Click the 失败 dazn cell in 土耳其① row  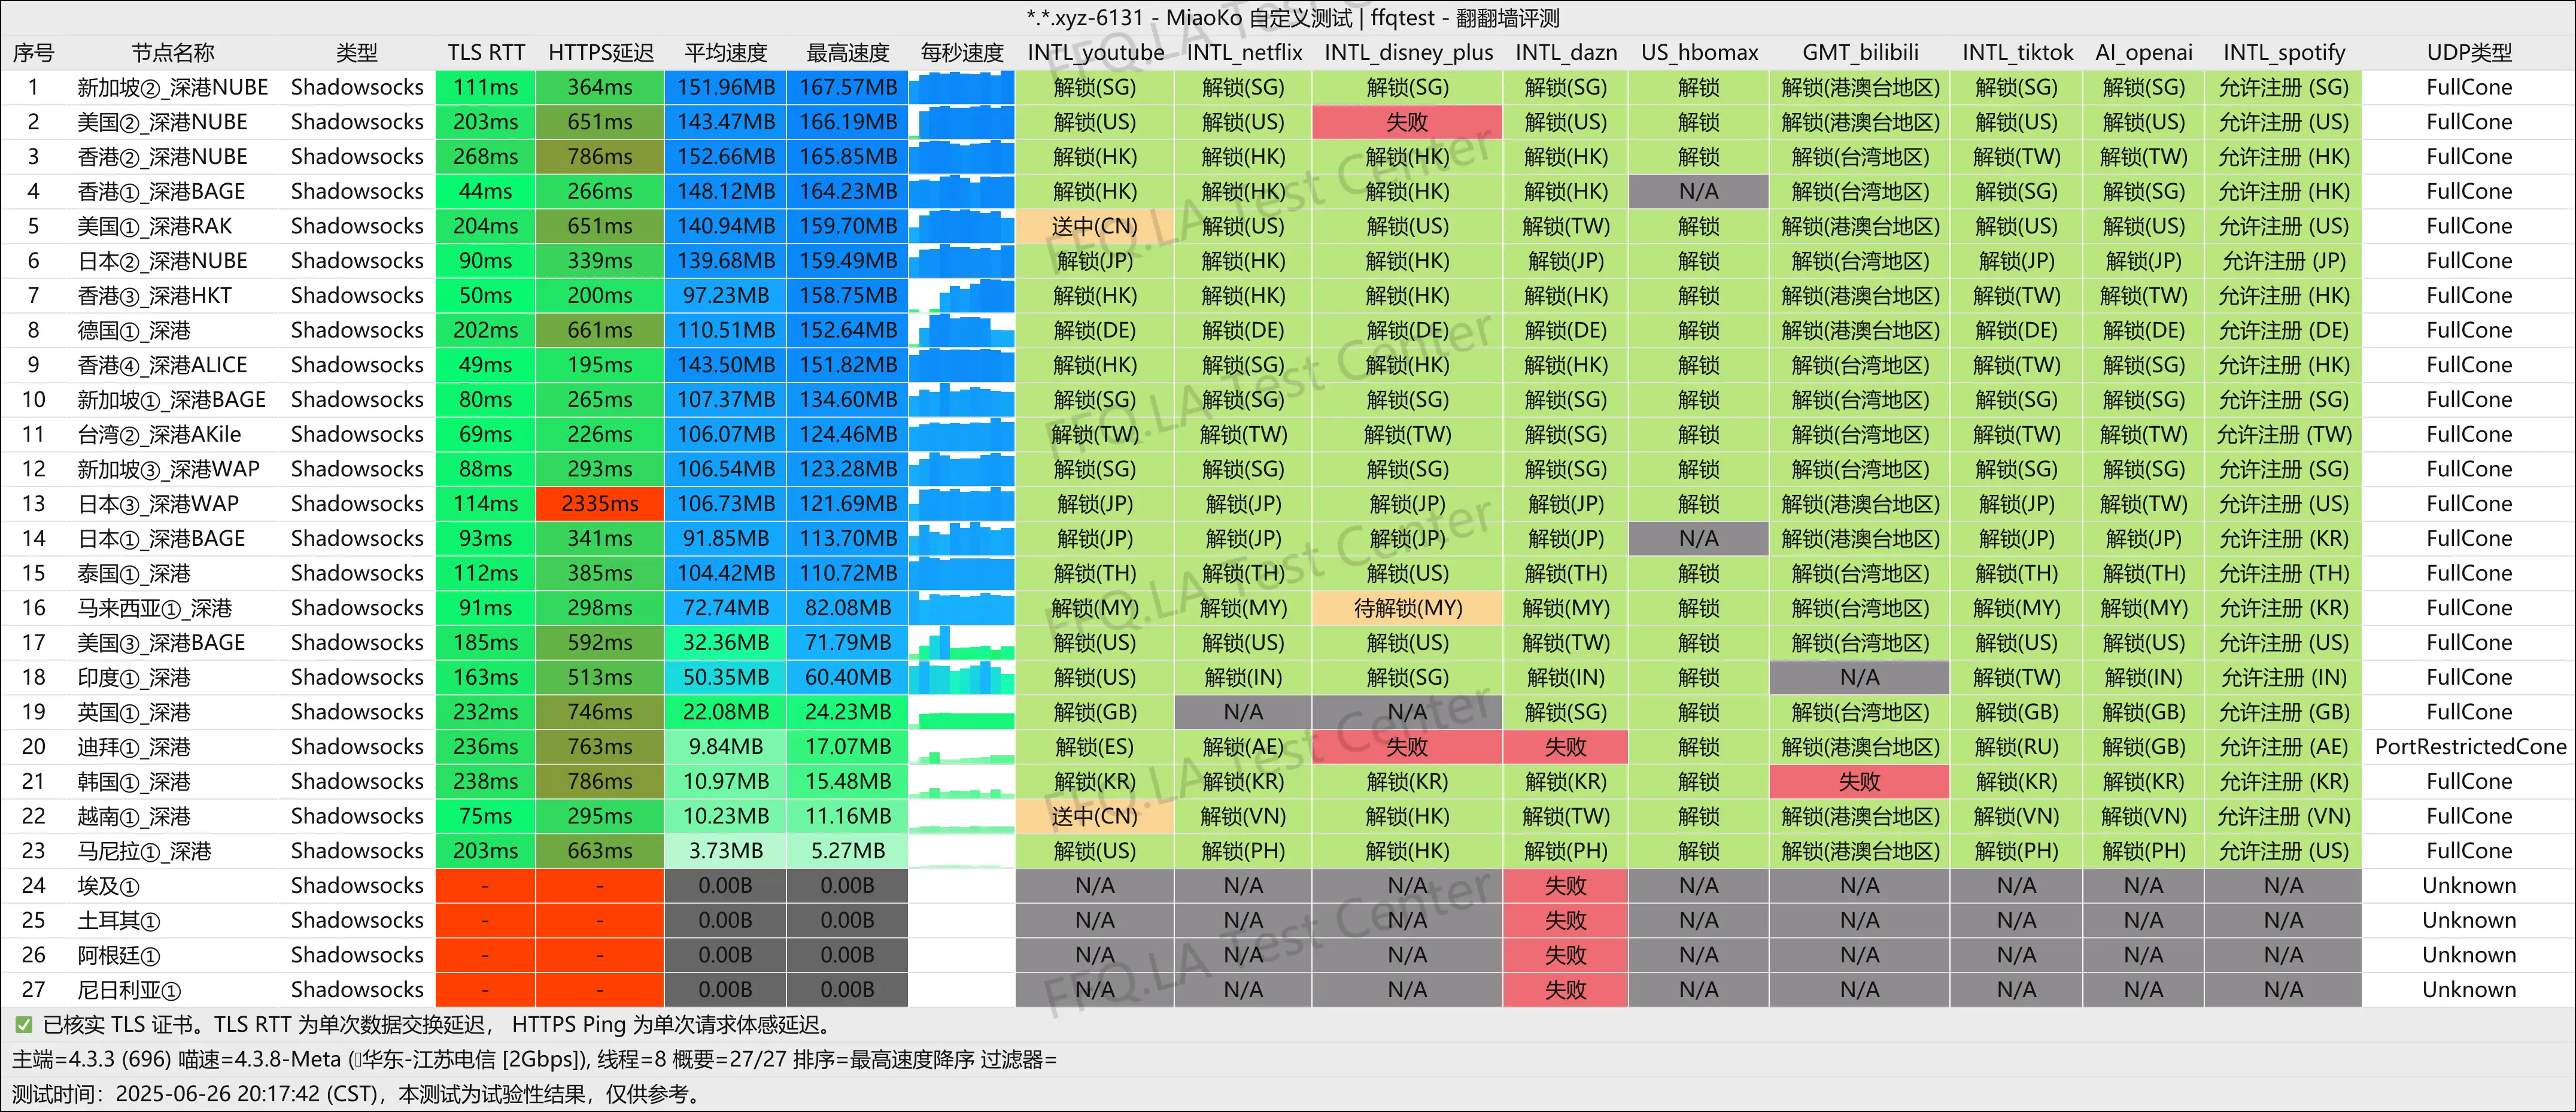1566,920
